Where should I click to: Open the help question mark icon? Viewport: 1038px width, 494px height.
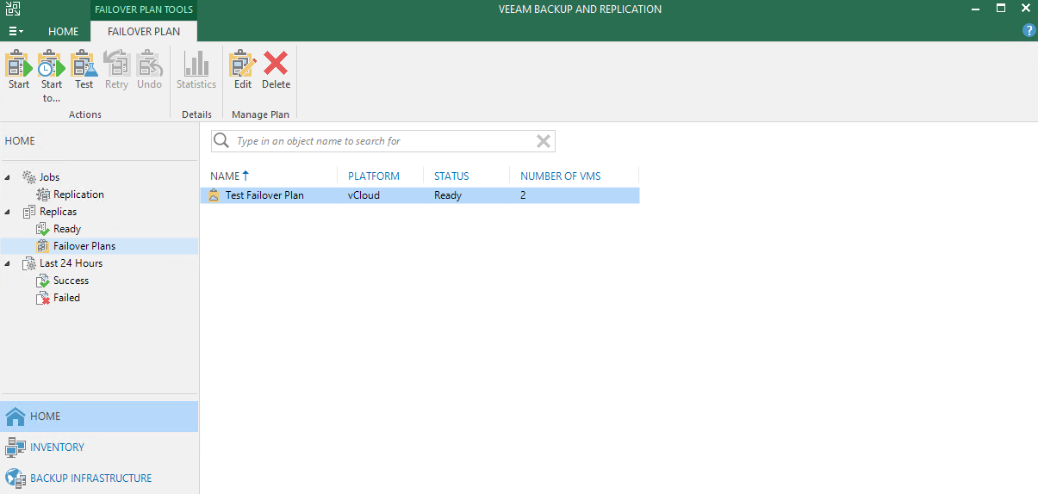pos(1029,30)
